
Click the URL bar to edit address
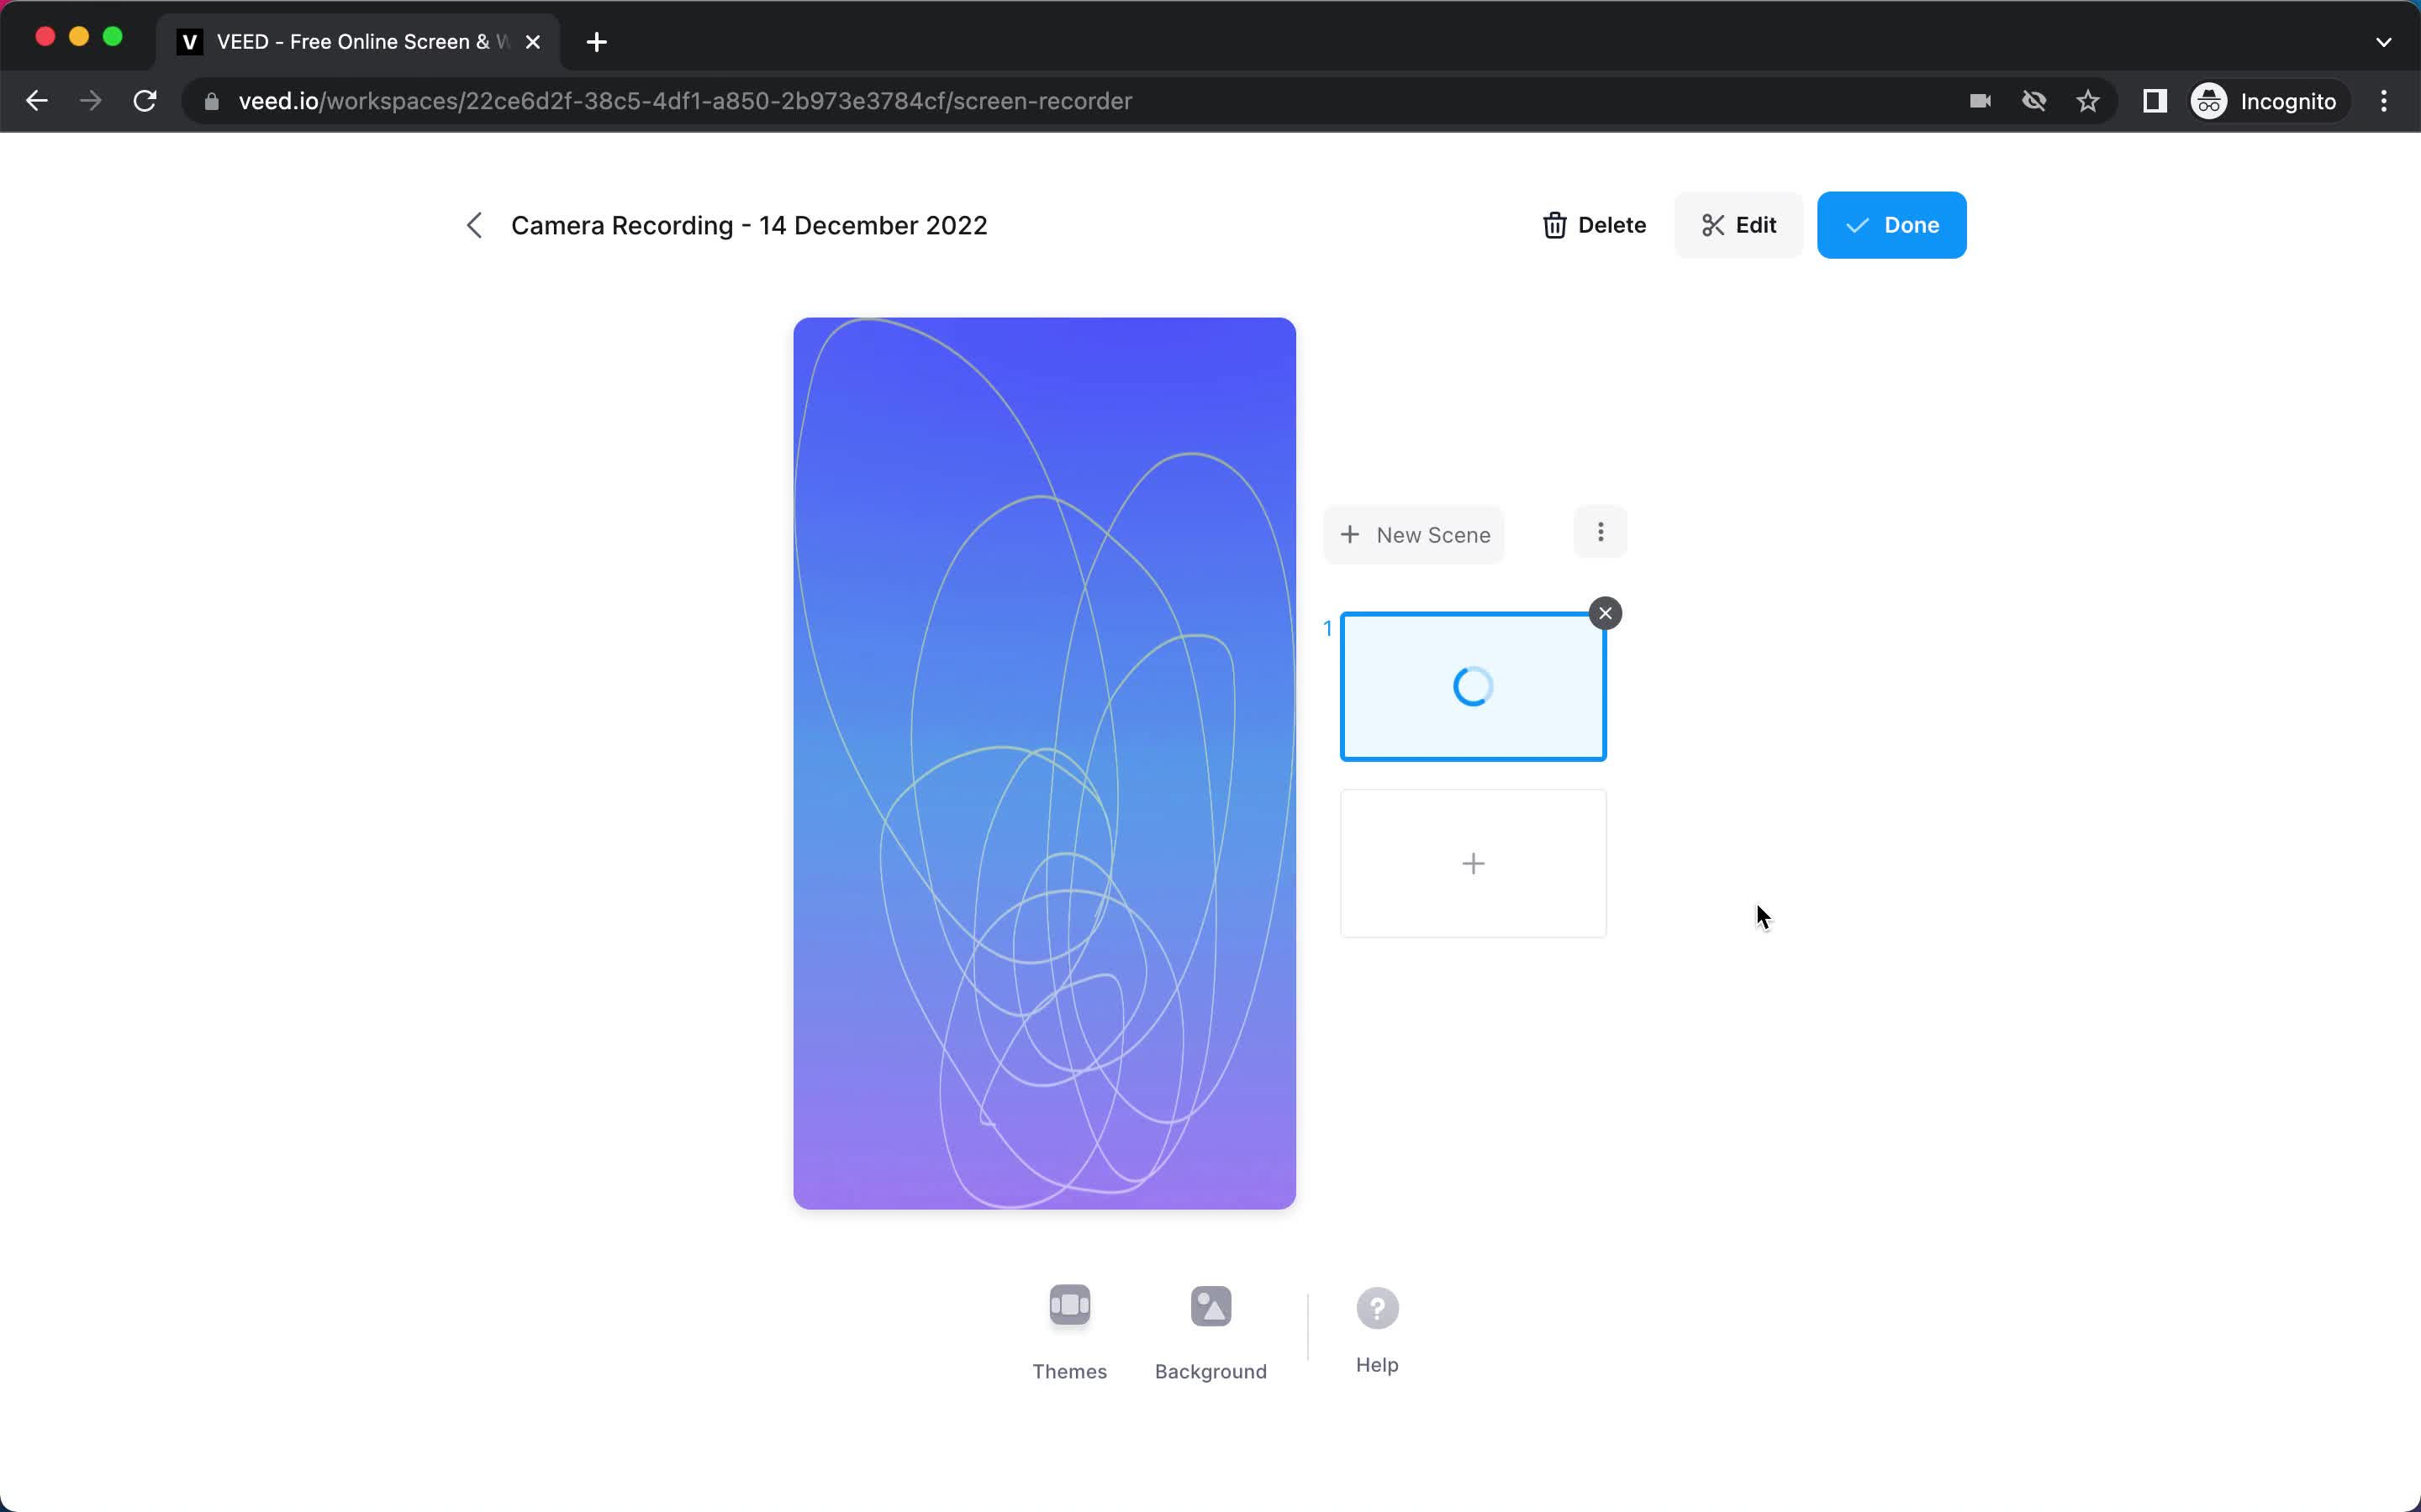[x=685, y=101]
